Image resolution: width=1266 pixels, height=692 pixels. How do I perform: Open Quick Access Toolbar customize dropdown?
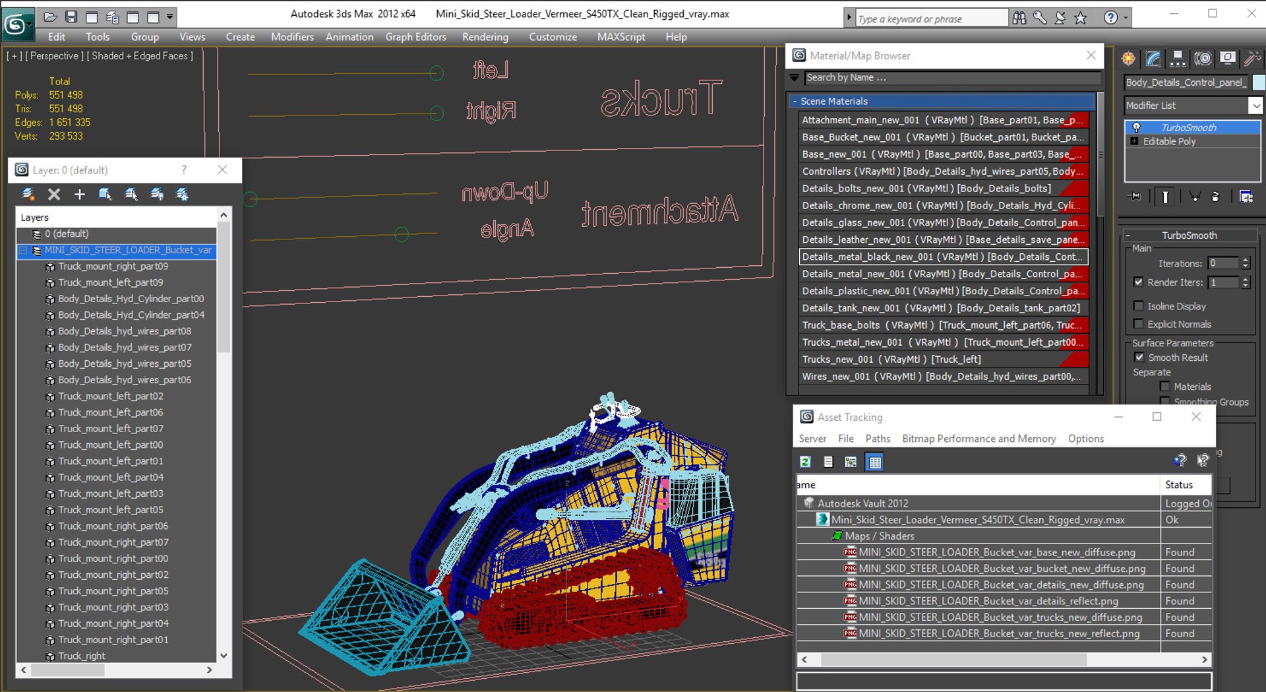(170, 16)
